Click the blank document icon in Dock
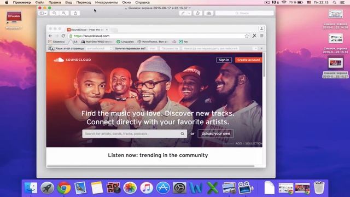The image size is (350, 197). point(270,188)
